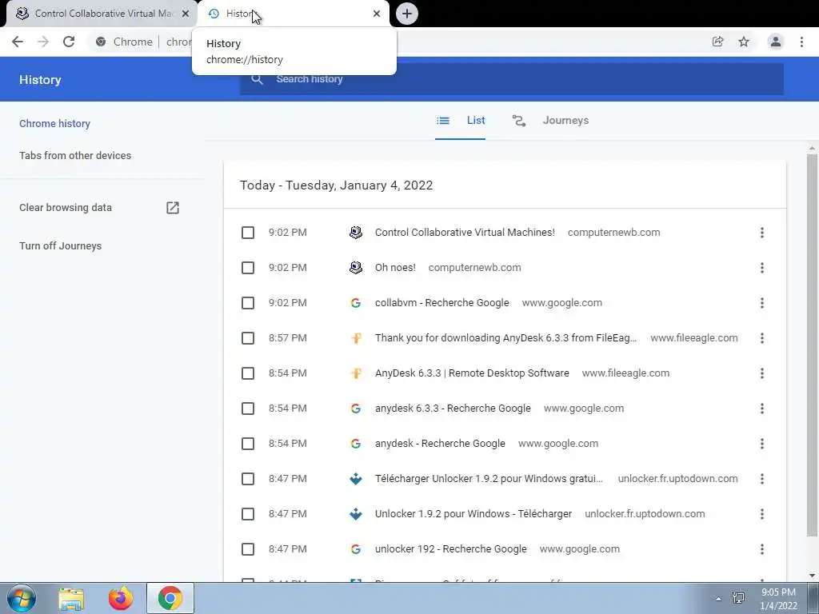Click Google favicon of unlocker 192 entry

(356, 549)
